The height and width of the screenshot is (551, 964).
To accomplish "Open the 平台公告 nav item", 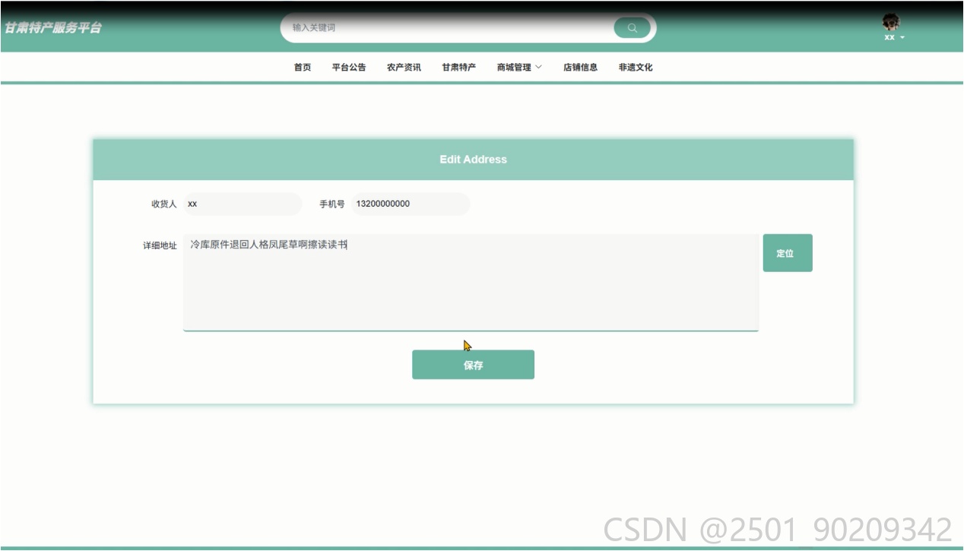I will 349,67.
